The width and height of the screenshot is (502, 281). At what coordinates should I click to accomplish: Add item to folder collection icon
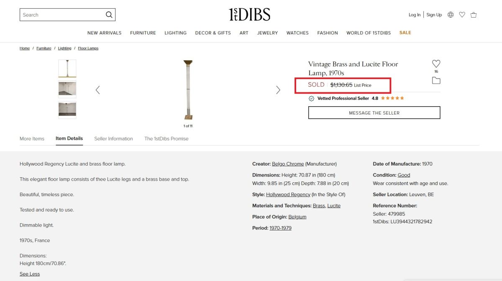(x=436, y=81)
